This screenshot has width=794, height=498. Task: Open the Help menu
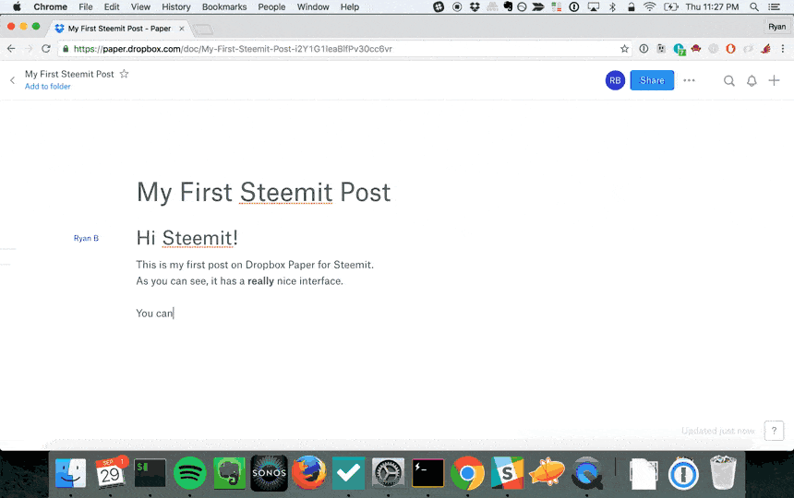349,7
